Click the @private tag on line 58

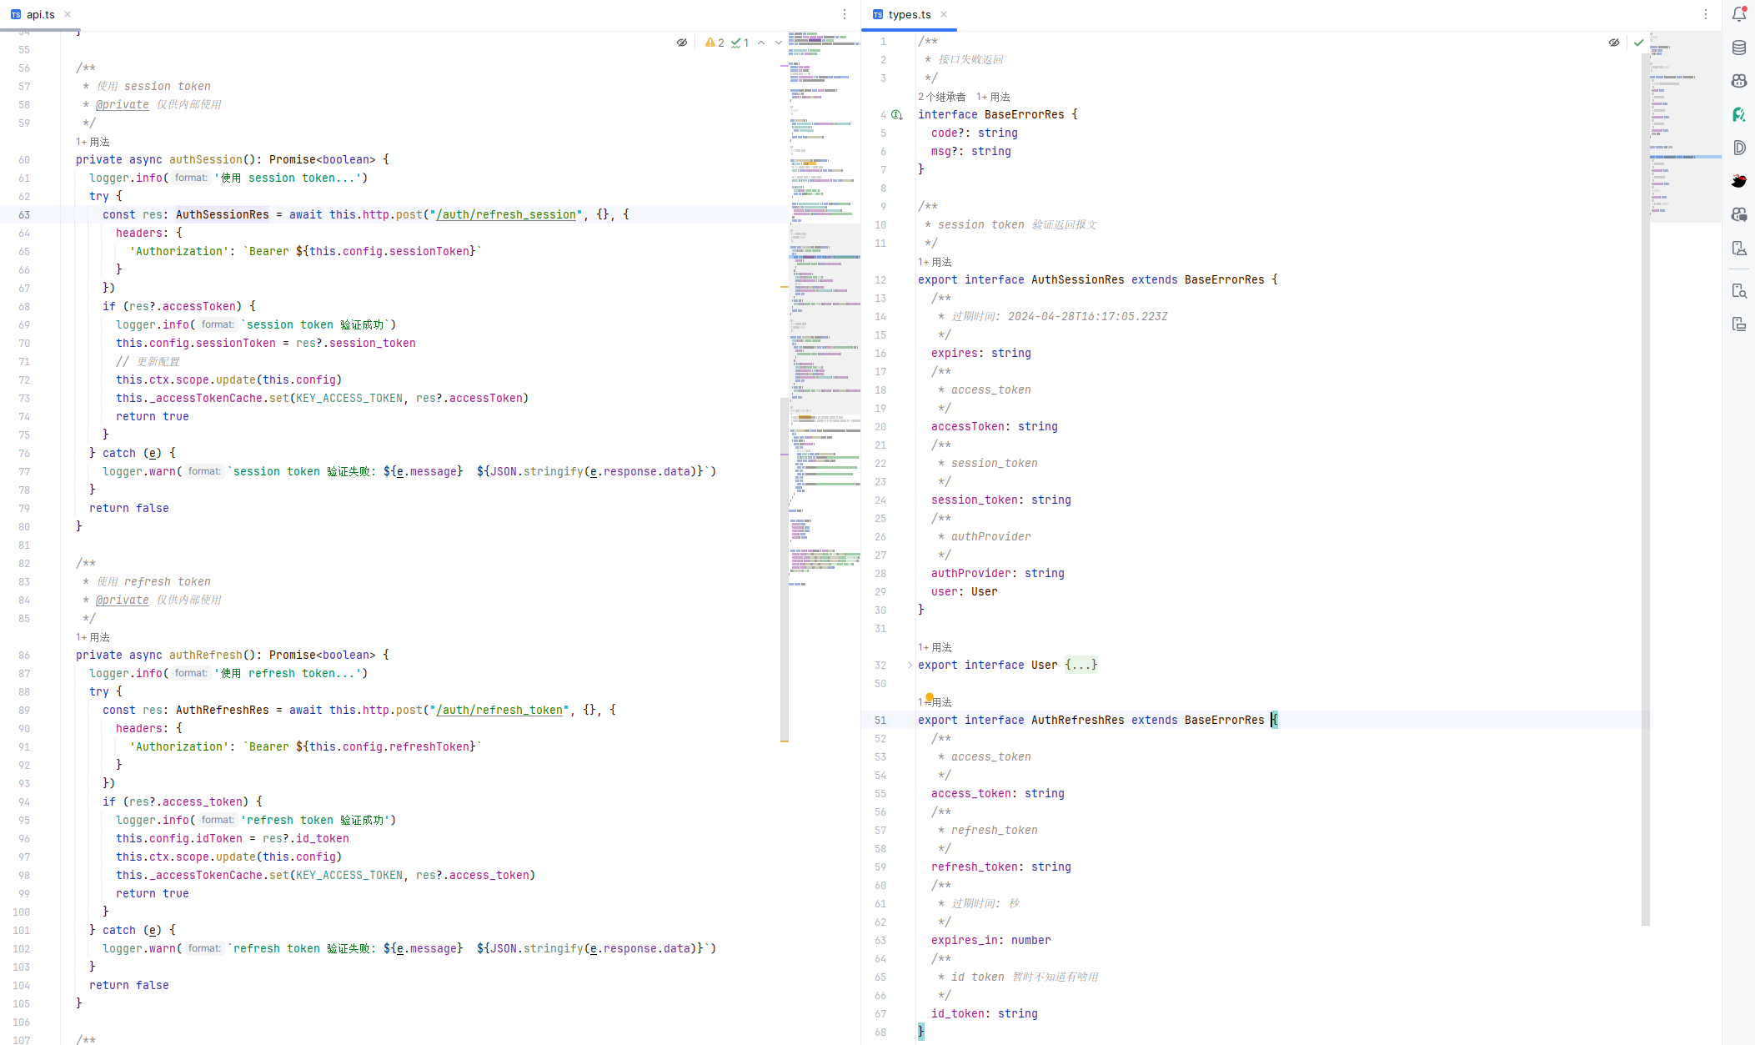122,104
